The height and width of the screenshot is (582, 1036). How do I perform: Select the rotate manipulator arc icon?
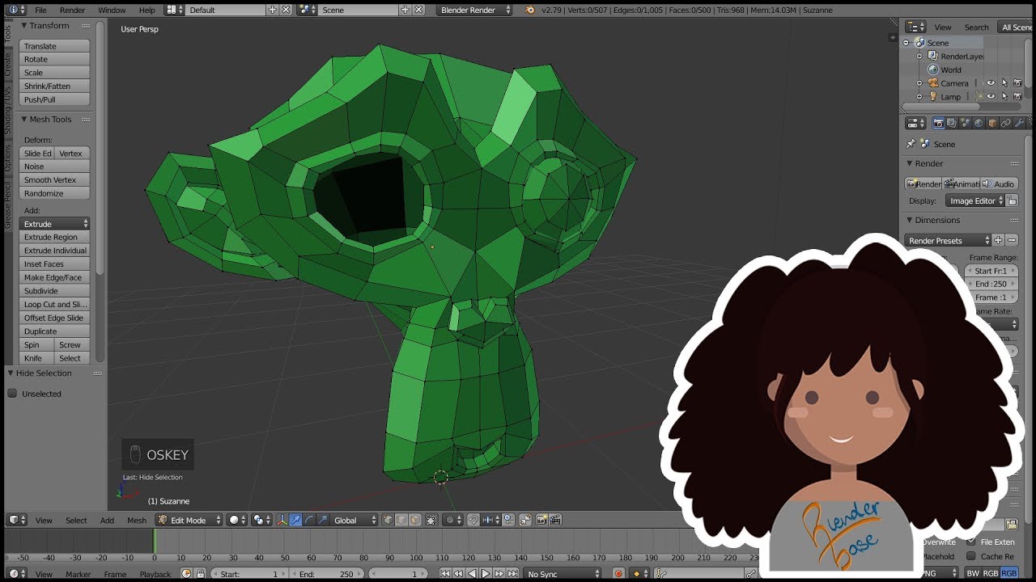309,520
